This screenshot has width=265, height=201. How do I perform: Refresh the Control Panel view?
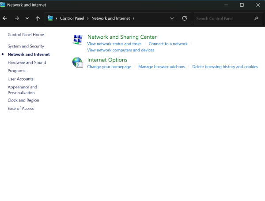(185, 18)
